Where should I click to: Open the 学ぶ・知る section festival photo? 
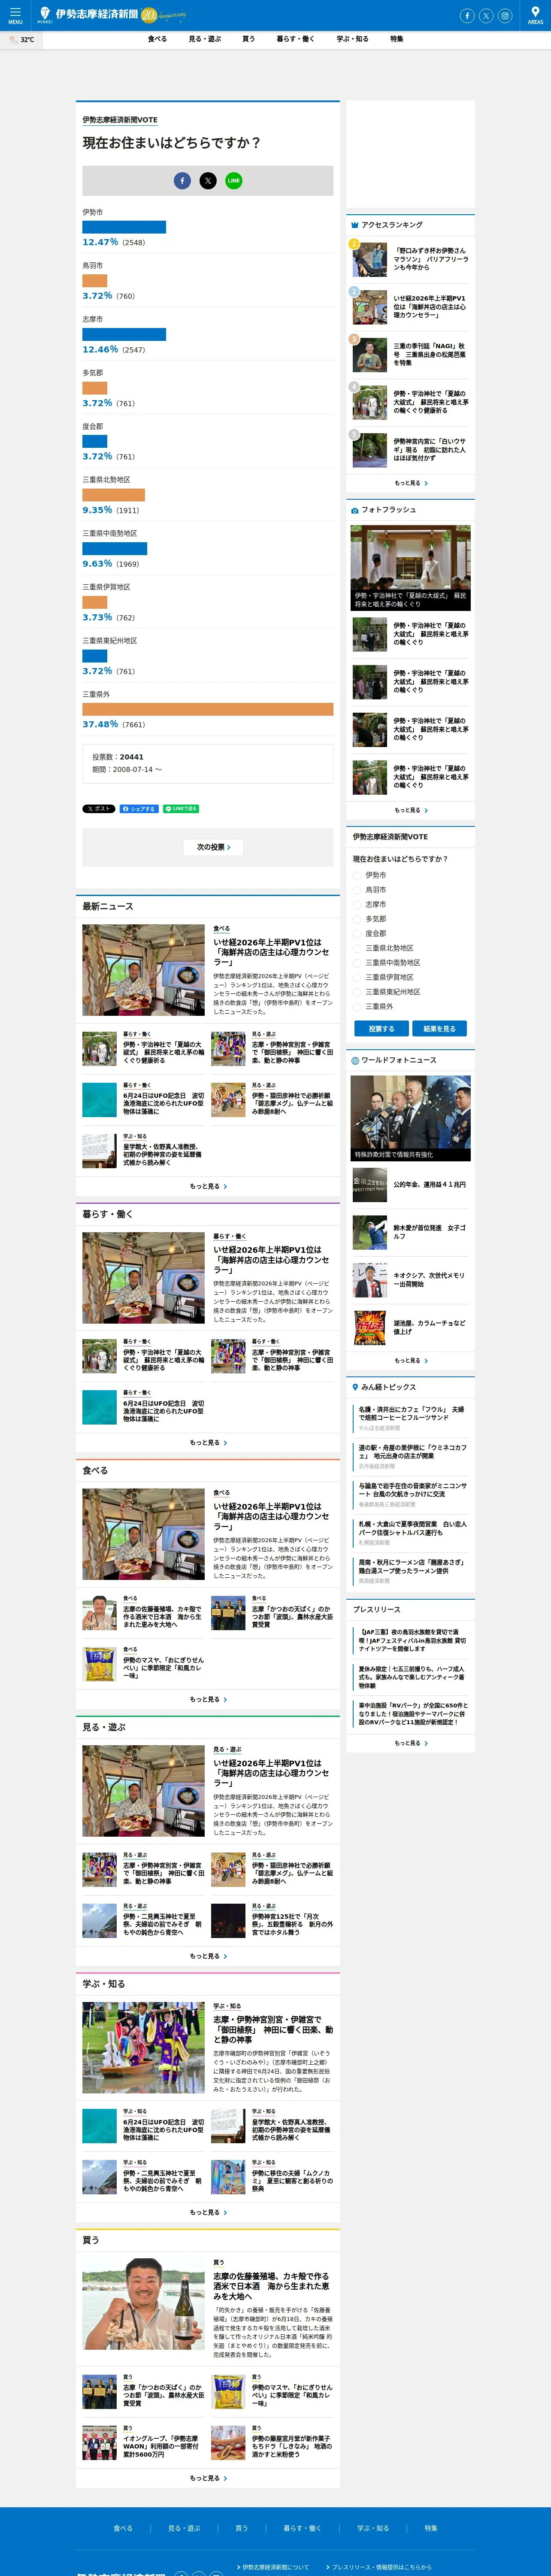coord(143,2047)
